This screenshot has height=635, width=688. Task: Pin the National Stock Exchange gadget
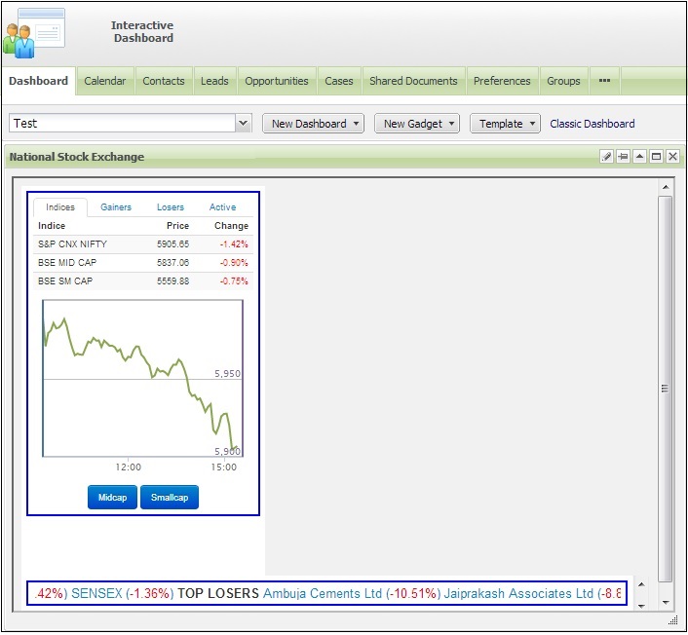(x=623, y=156)
